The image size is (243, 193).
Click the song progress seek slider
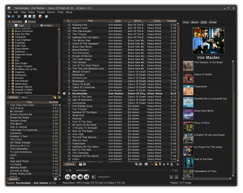[x=121, y=170]
